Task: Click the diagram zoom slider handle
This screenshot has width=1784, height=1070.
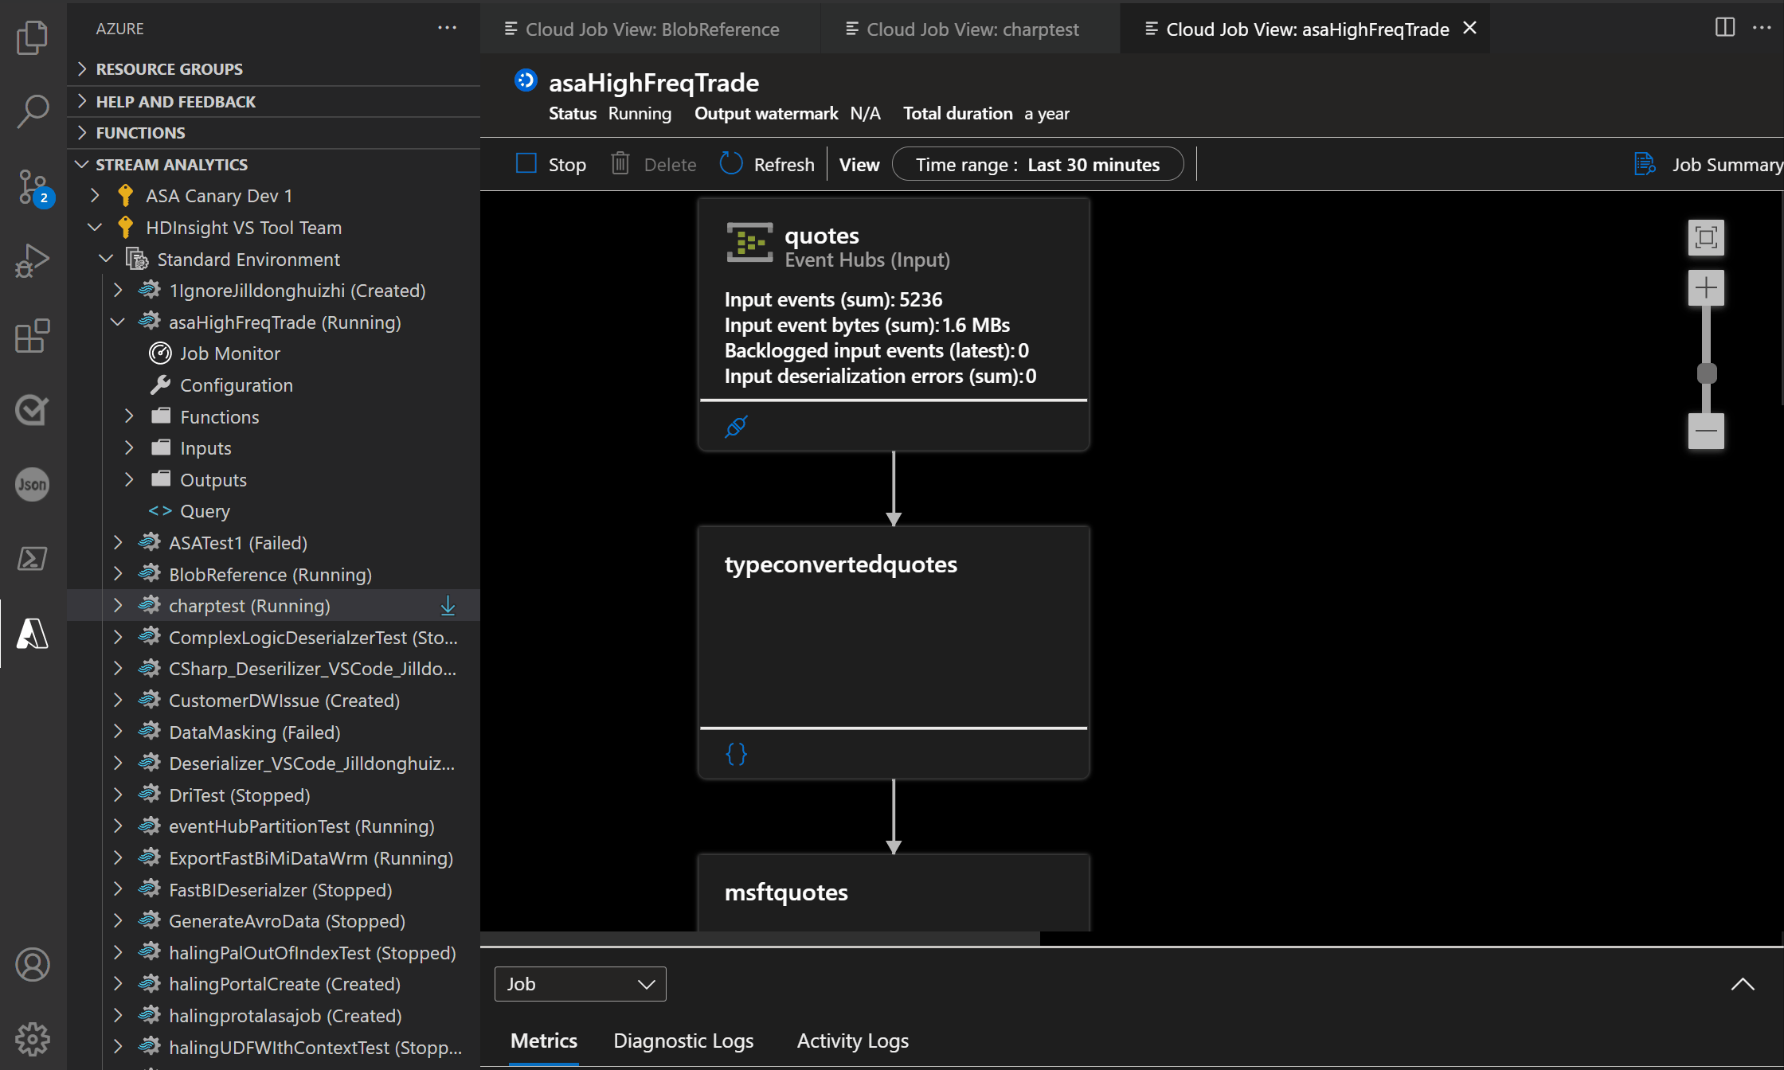Action: (1706, 373)
